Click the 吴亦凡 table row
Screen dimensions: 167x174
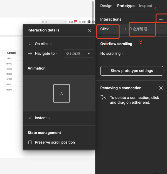9,69
